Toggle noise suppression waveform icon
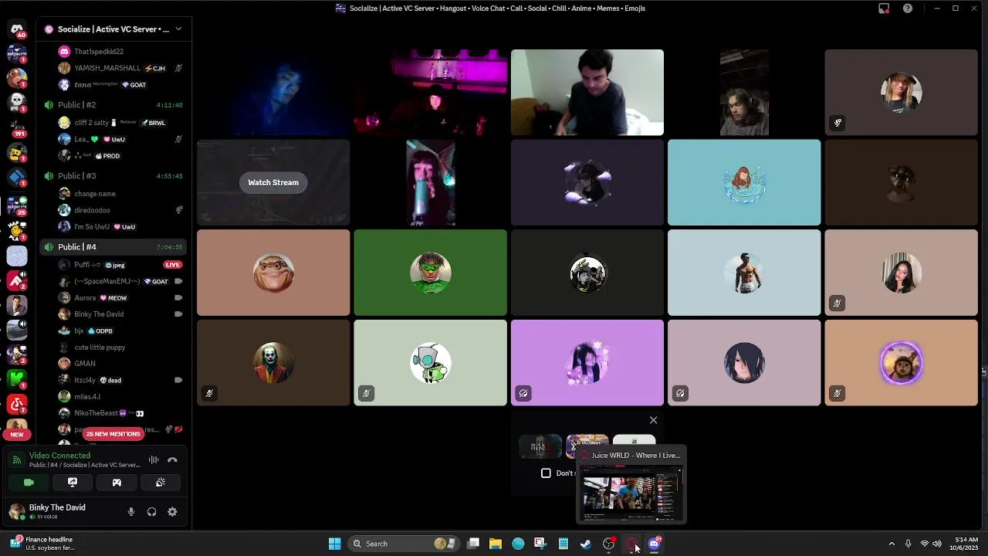 154,459
